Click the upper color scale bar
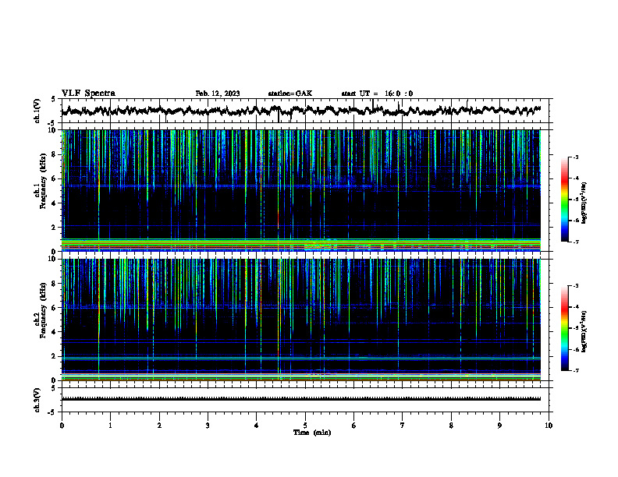Viewport: 618px width, 477px height. tap(564, 200)
